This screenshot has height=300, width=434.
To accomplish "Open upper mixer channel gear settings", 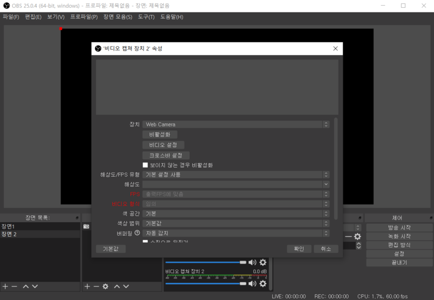I will click(x=263, y=262).
